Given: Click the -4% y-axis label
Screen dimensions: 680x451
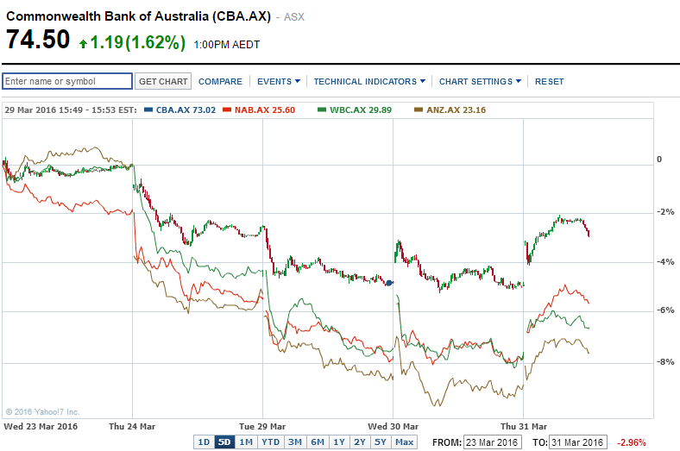Looking at the screenshot, I should (665, 261).
